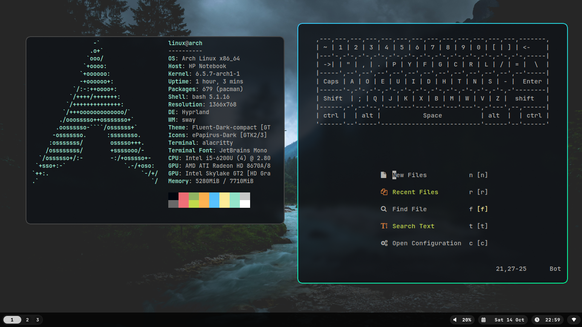Click the calendar icon in bottom bar
The width and height of the screenshot is (582, 327).
click(x=483, y=320)
